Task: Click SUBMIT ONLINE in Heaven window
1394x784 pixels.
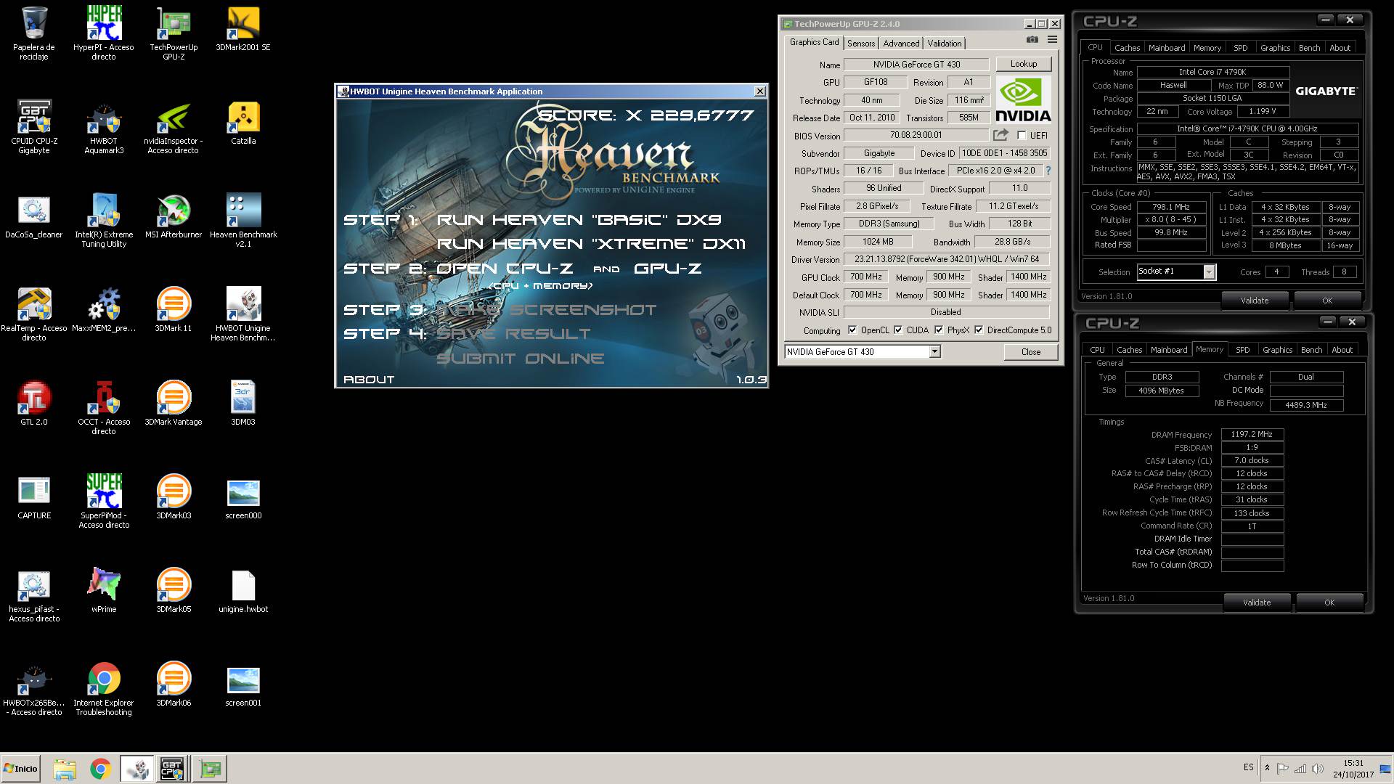Action: pos(520,359)
